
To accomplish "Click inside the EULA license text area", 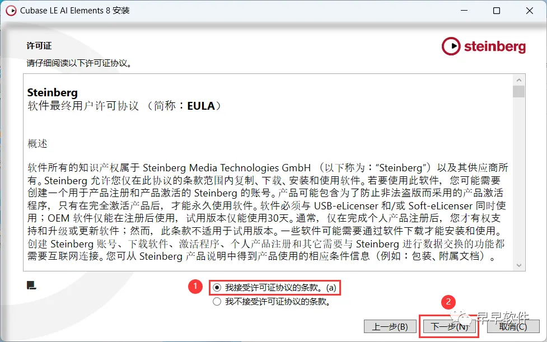I will coord(268,172).
